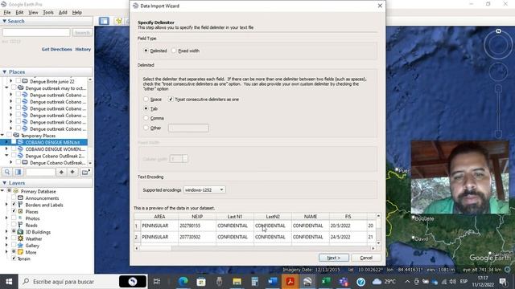515x289 pixels.
Task: Collapse the Temporary Places folder
Action: coord(2,136)
